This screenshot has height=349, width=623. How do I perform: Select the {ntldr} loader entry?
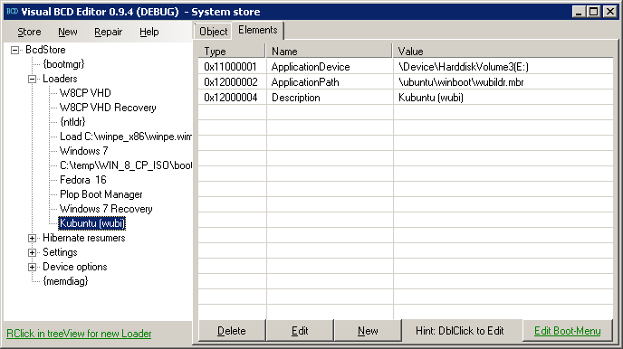click(x=72, y=122)
